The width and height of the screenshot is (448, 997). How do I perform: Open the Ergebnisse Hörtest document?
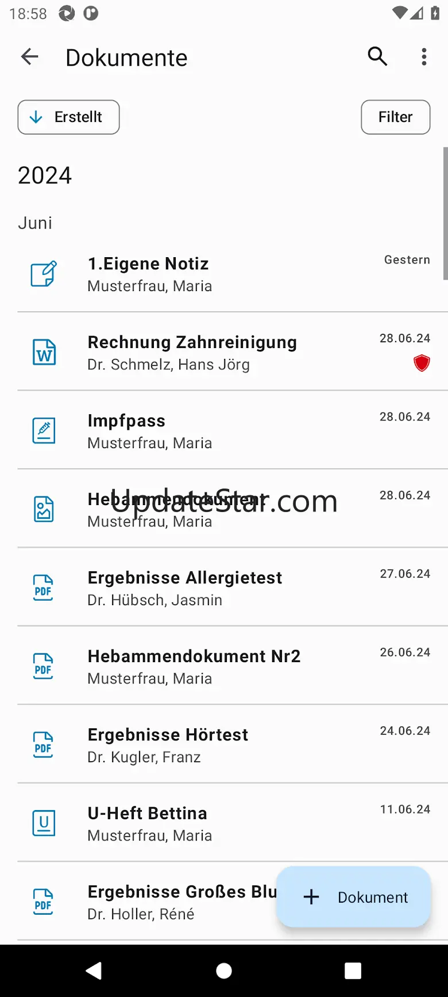click(168, 744)
